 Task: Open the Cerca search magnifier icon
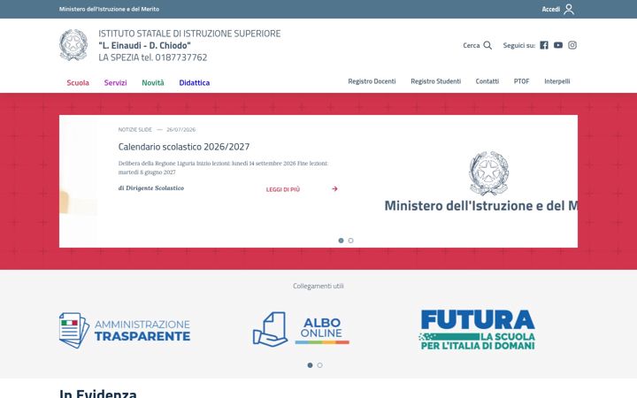pyautogui.click(x=487, y=45)
